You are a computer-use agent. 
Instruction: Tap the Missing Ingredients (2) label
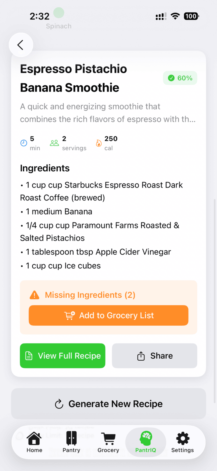pos(90,295)
